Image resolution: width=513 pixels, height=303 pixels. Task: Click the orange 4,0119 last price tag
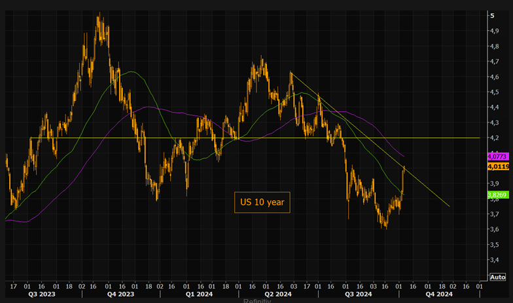[497, 167]
